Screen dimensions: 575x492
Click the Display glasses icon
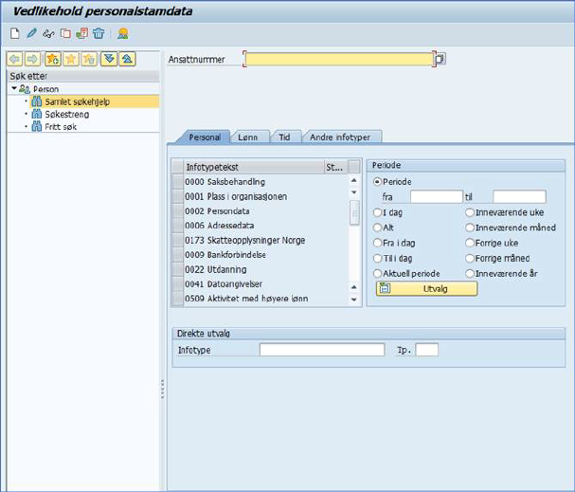[x=48, y=34]
